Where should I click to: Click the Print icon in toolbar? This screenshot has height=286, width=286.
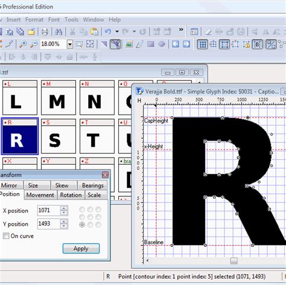[45, 32]
